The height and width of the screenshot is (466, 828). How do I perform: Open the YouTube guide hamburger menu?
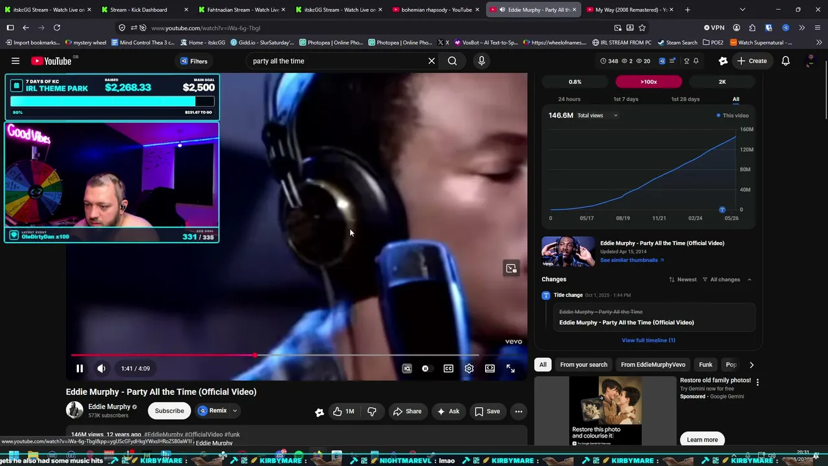16,61
